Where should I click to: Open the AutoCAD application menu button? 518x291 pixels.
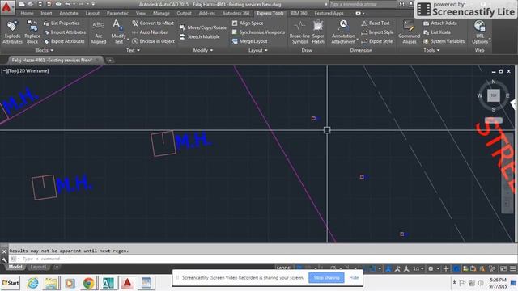(7, 7)
